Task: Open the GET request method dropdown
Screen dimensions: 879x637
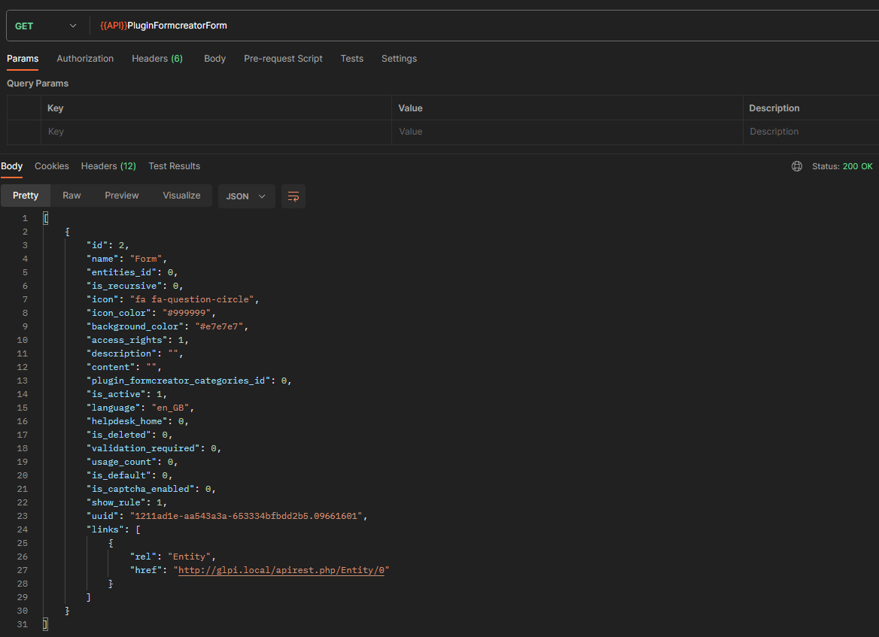Action: point(47,25)
